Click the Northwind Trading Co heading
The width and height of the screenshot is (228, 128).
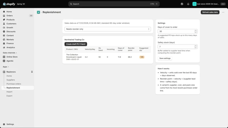[74, 40]
